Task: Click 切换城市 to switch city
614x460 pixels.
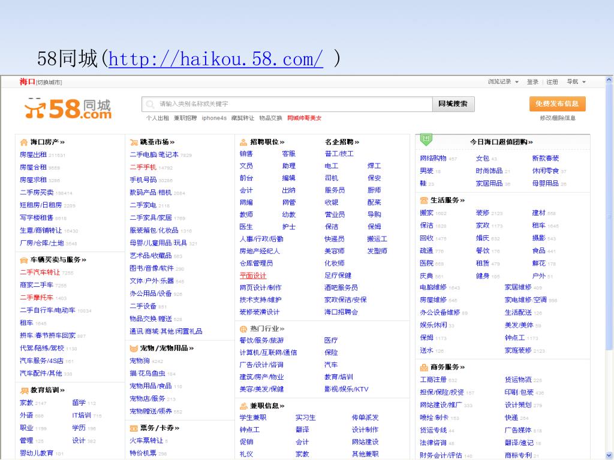Action: pyautogui.click(x=49, y=83)
